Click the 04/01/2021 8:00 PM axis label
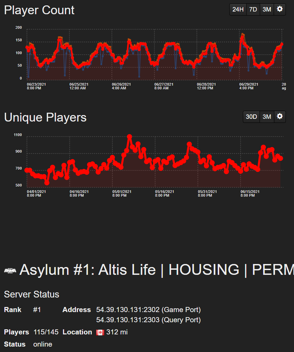This screenshot has width=294, height=352. pyautogui.click(x=36, y=194)
